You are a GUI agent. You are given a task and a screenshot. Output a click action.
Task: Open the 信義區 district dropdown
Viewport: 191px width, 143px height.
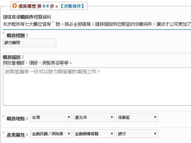[x=137, y=117]
